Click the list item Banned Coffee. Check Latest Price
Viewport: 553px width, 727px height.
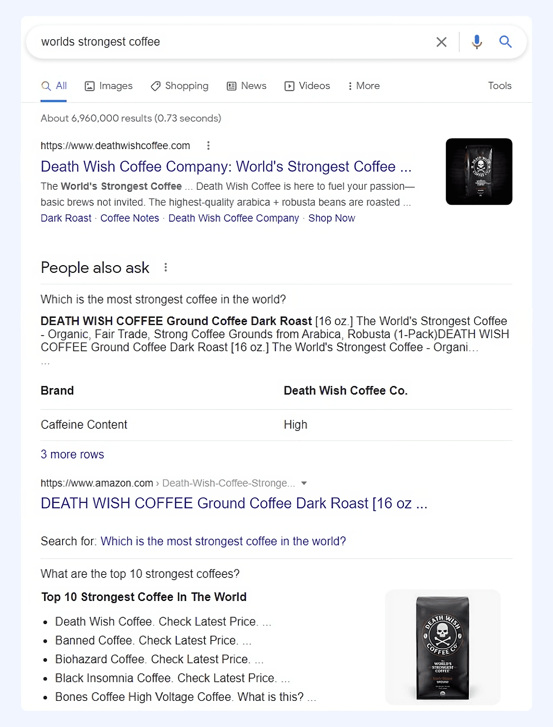(153, 641)
